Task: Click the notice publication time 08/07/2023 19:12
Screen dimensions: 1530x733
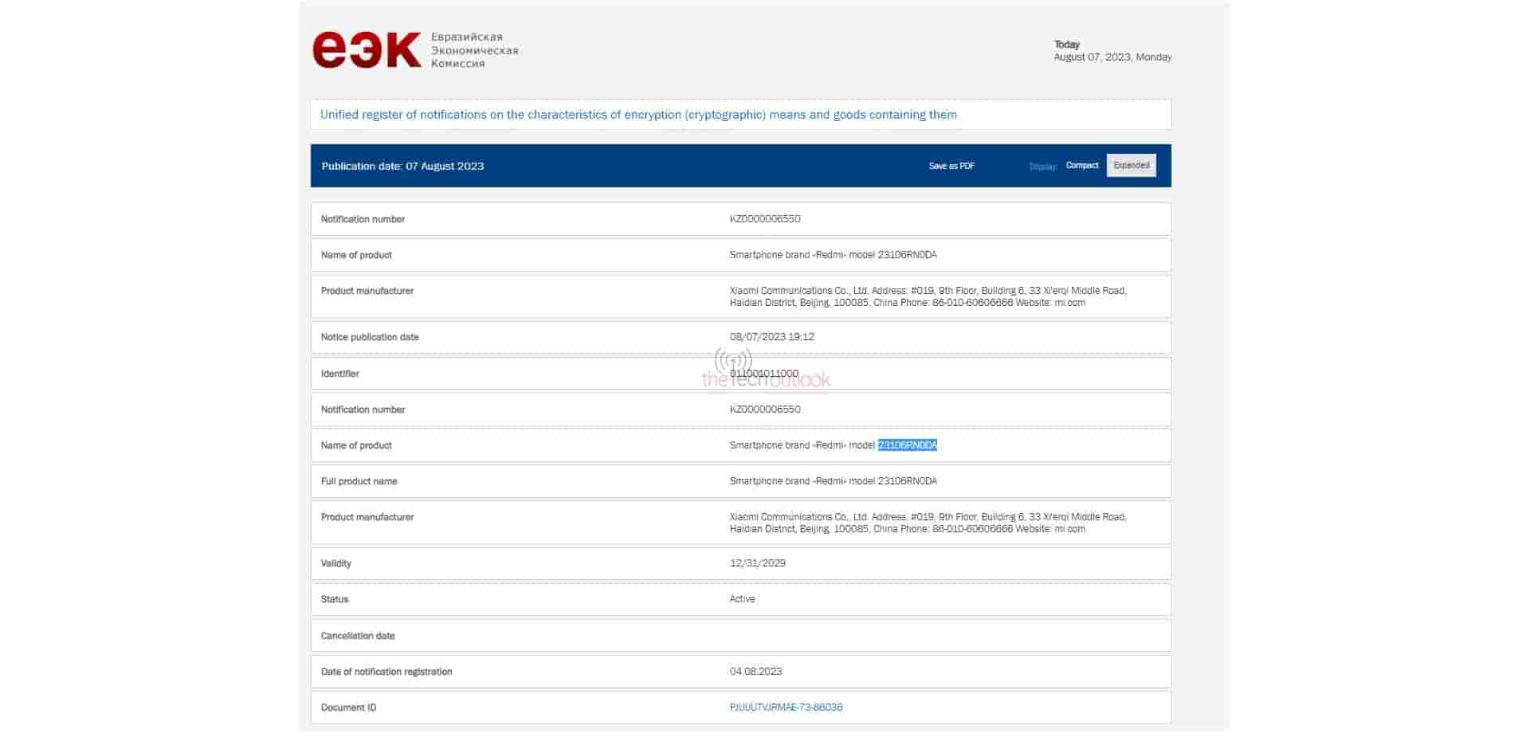Action: tap(771, 337)
